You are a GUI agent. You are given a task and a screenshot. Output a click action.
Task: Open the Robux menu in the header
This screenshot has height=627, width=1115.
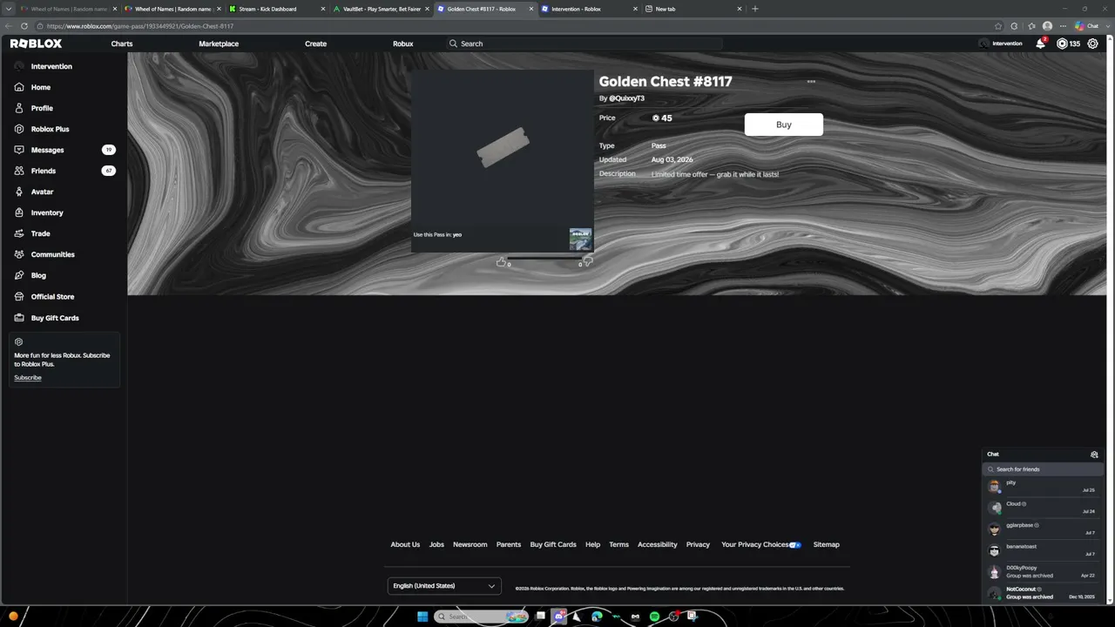tap(402, 44)
